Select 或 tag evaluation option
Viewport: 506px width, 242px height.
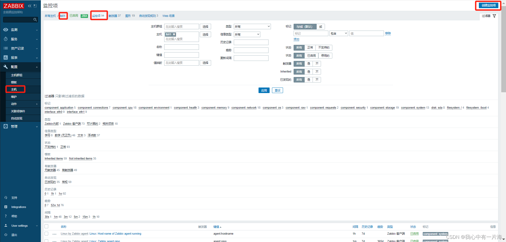[x=321, y=27]
